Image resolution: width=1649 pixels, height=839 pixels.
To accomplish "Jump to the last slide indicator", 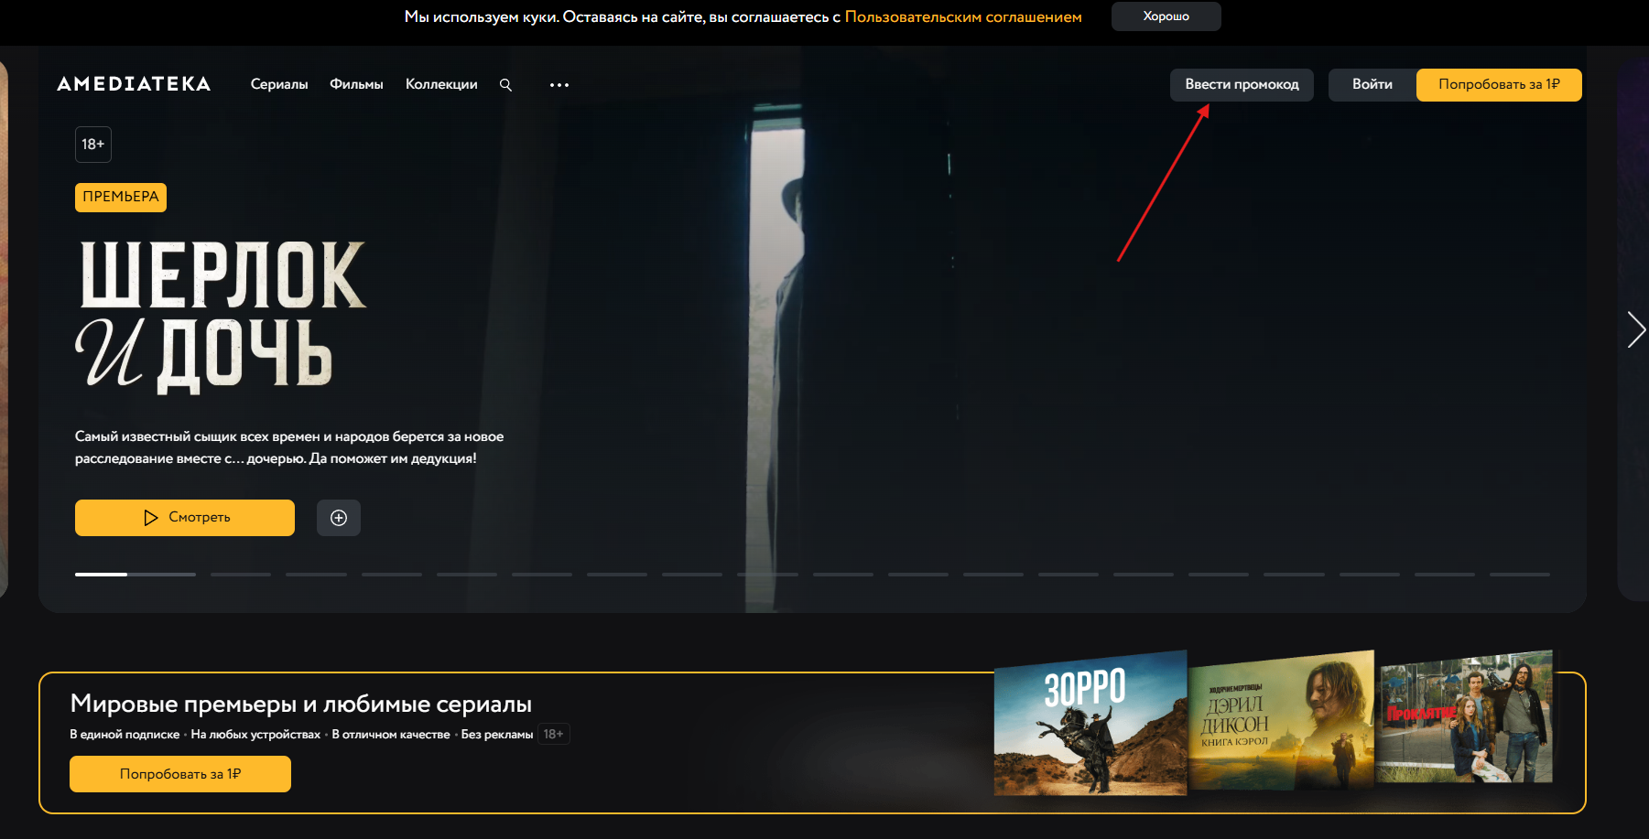I will click(1520, 575).
